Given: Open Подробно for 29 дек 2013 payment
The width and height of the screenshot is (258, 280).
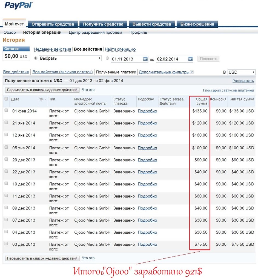Looking at the screenshot, I should tap(147, 160).
